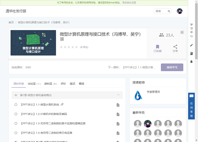Image resolution: width=198 pixels, height=142 pixels.
Task: Switch to 资料区 tab
Action: (50, 84)
